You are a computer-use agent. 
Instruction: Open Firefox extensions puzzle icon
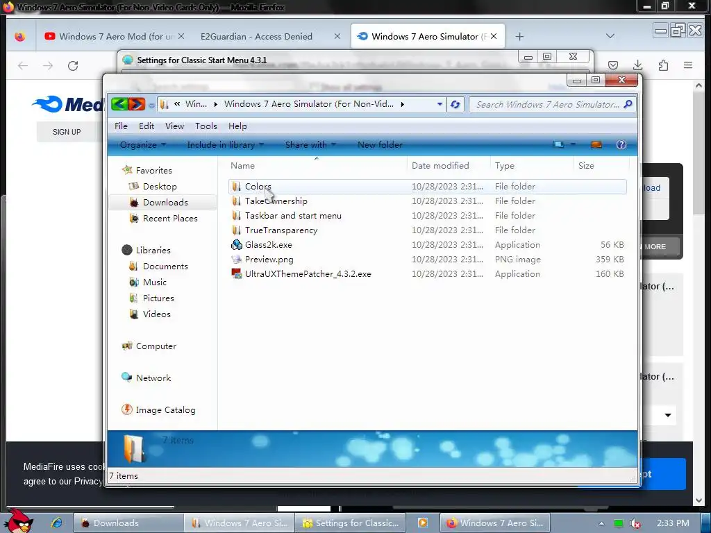coord(663,65)
